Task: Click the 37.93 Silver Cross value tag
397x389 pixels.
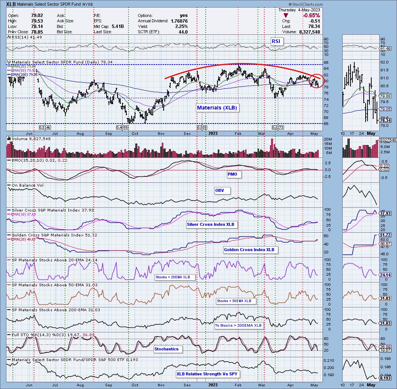Action: (386, 213)
